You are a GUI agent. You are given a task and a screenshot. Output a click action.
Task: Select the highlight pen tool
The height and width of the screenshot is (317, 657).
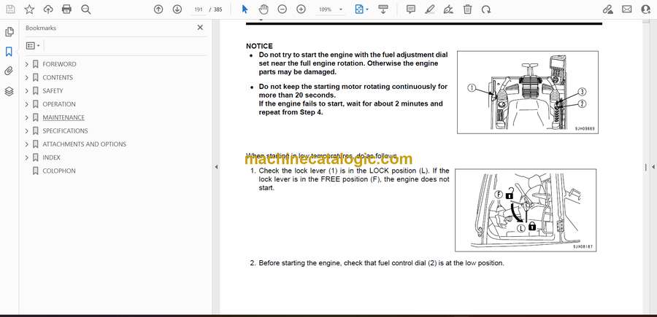(x=429, y=9)
